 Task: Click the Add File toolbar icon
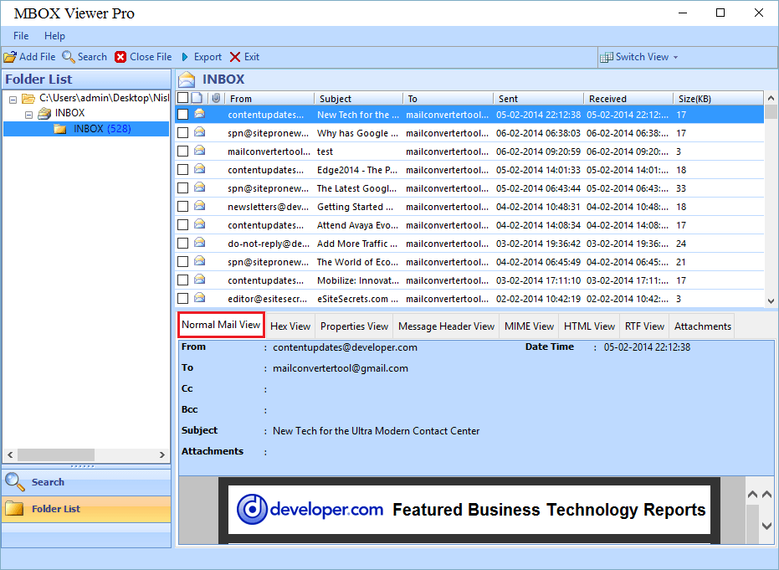click(10, 57)
